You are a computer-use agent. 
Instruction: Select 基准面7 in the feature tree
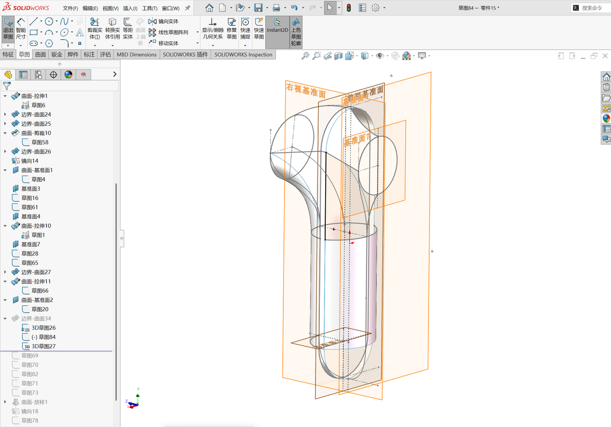click(x=30, y=245)
